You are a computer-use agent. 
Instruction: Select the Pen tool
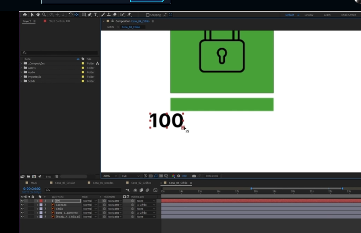90,15
